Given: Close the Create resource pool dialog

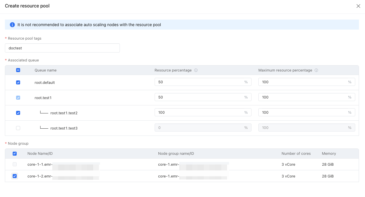Looking at the screenshot, I should coord(358,6).
